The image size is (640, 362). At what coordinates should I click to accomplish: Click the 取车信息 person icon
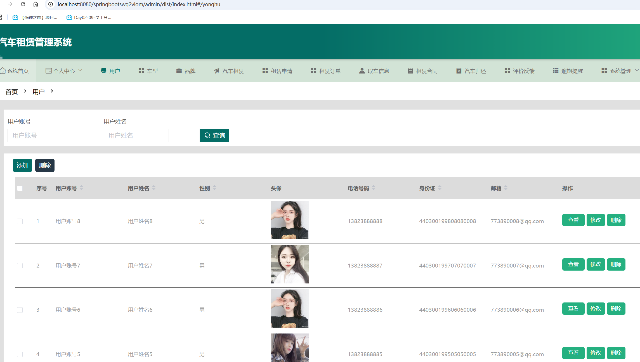pyautogui.click(x=362, y=71)
